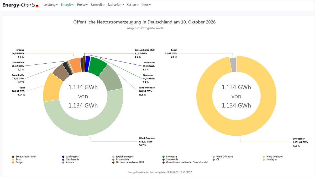Click the grey Fossil slice in right donut
The width and height of the screenshot is (315, 177).
tap(233, 64)
